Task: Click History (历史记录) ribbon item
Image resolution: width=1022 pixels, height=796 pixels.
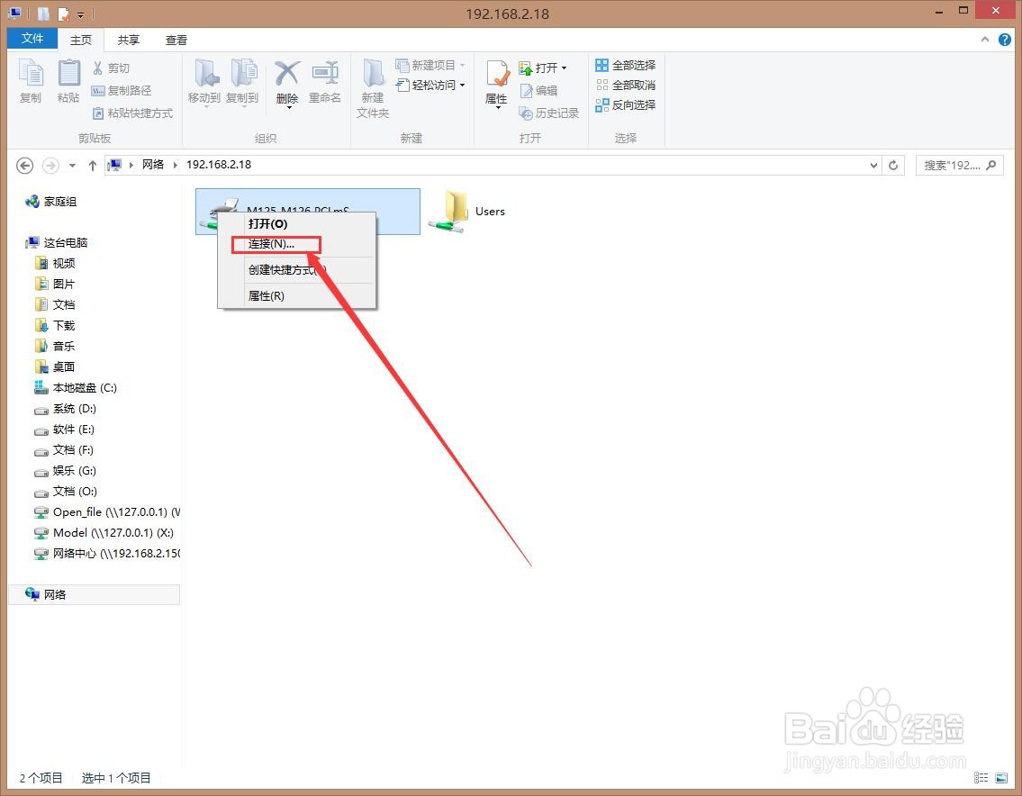Action: [548, 113]
